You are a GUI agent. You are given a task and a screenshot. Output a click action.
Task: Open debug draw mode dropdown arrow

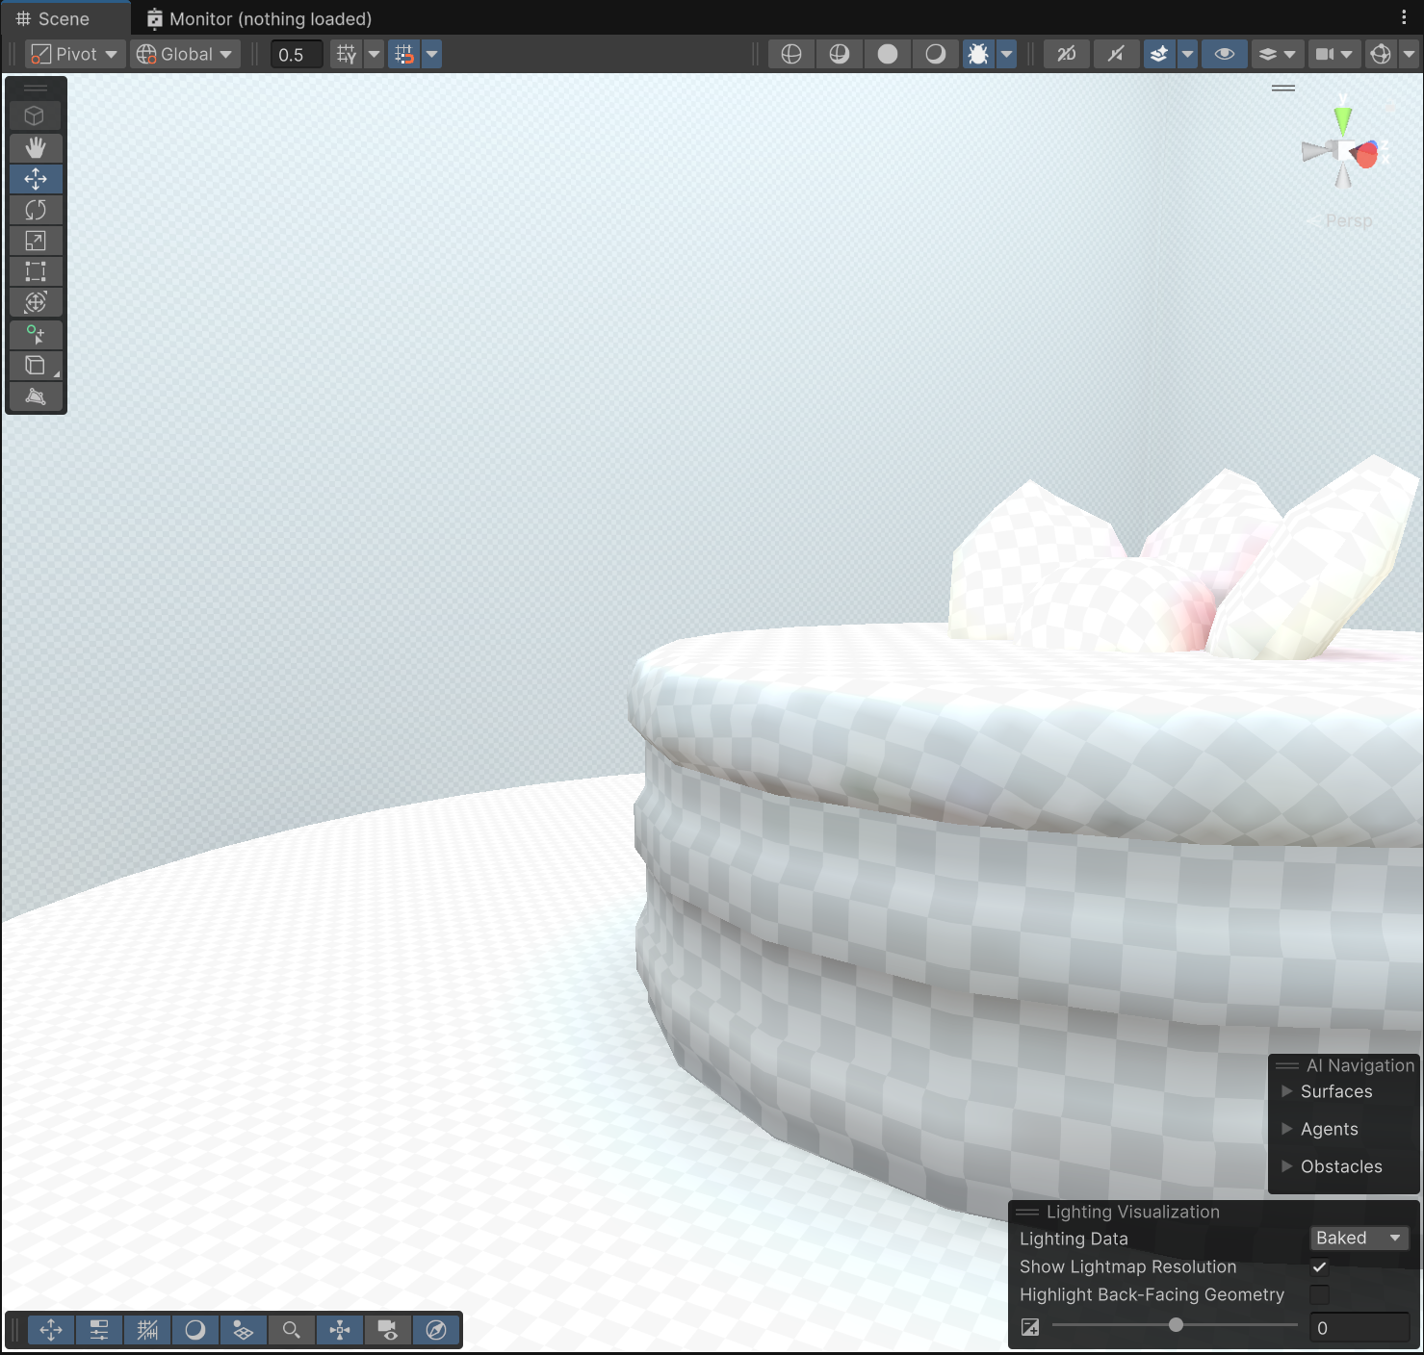click(x=1007, y=54)
